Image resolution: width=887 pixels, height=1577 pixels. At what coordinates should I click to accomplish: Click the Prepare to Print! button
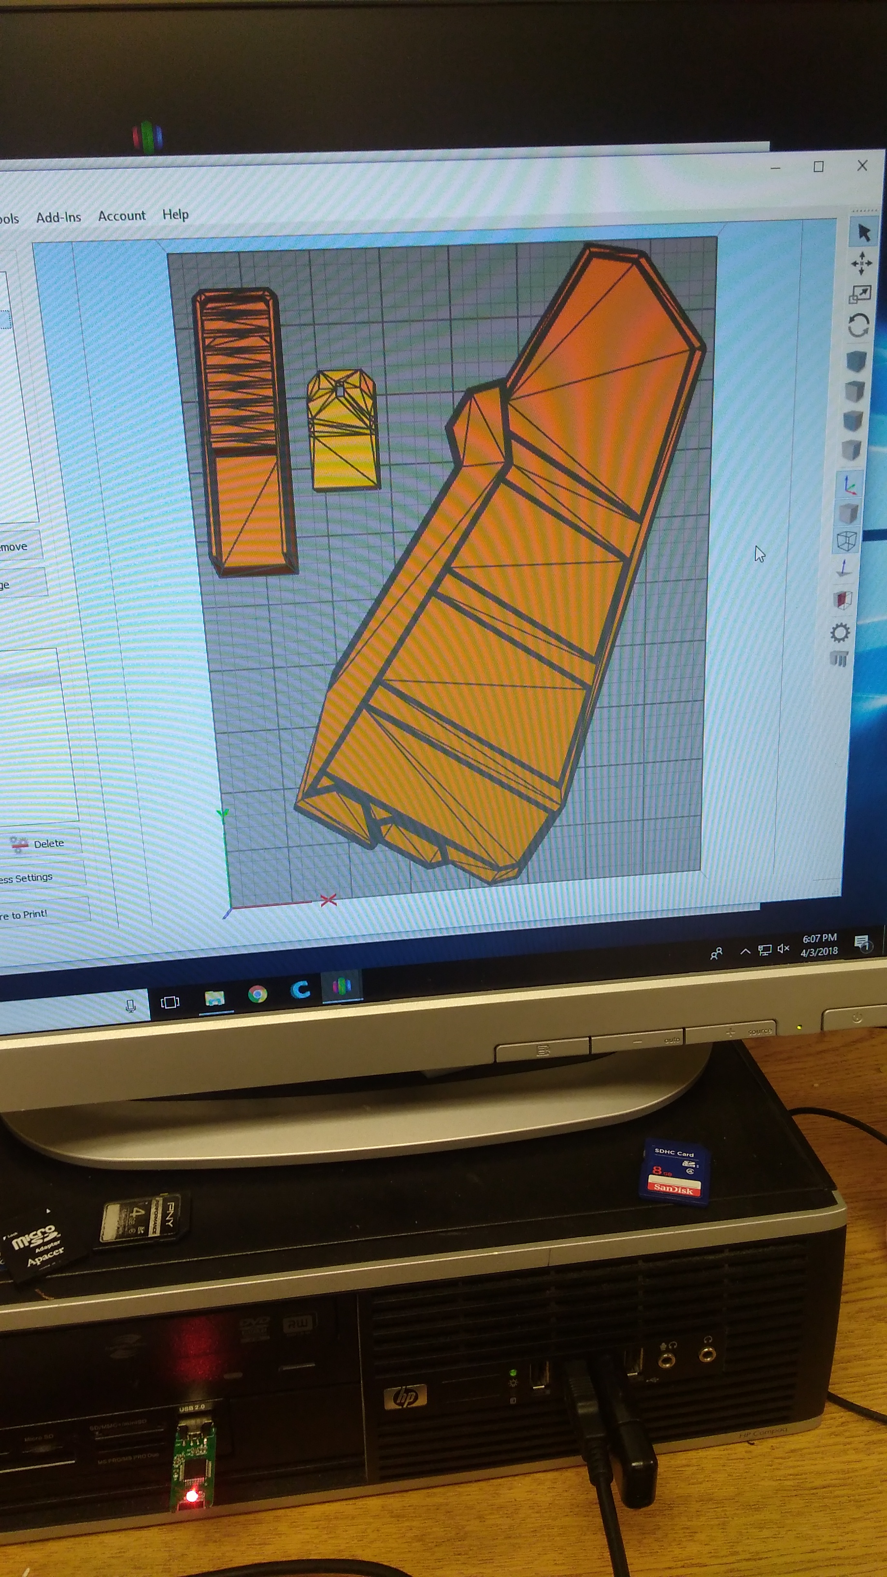[x=44, y=914]
